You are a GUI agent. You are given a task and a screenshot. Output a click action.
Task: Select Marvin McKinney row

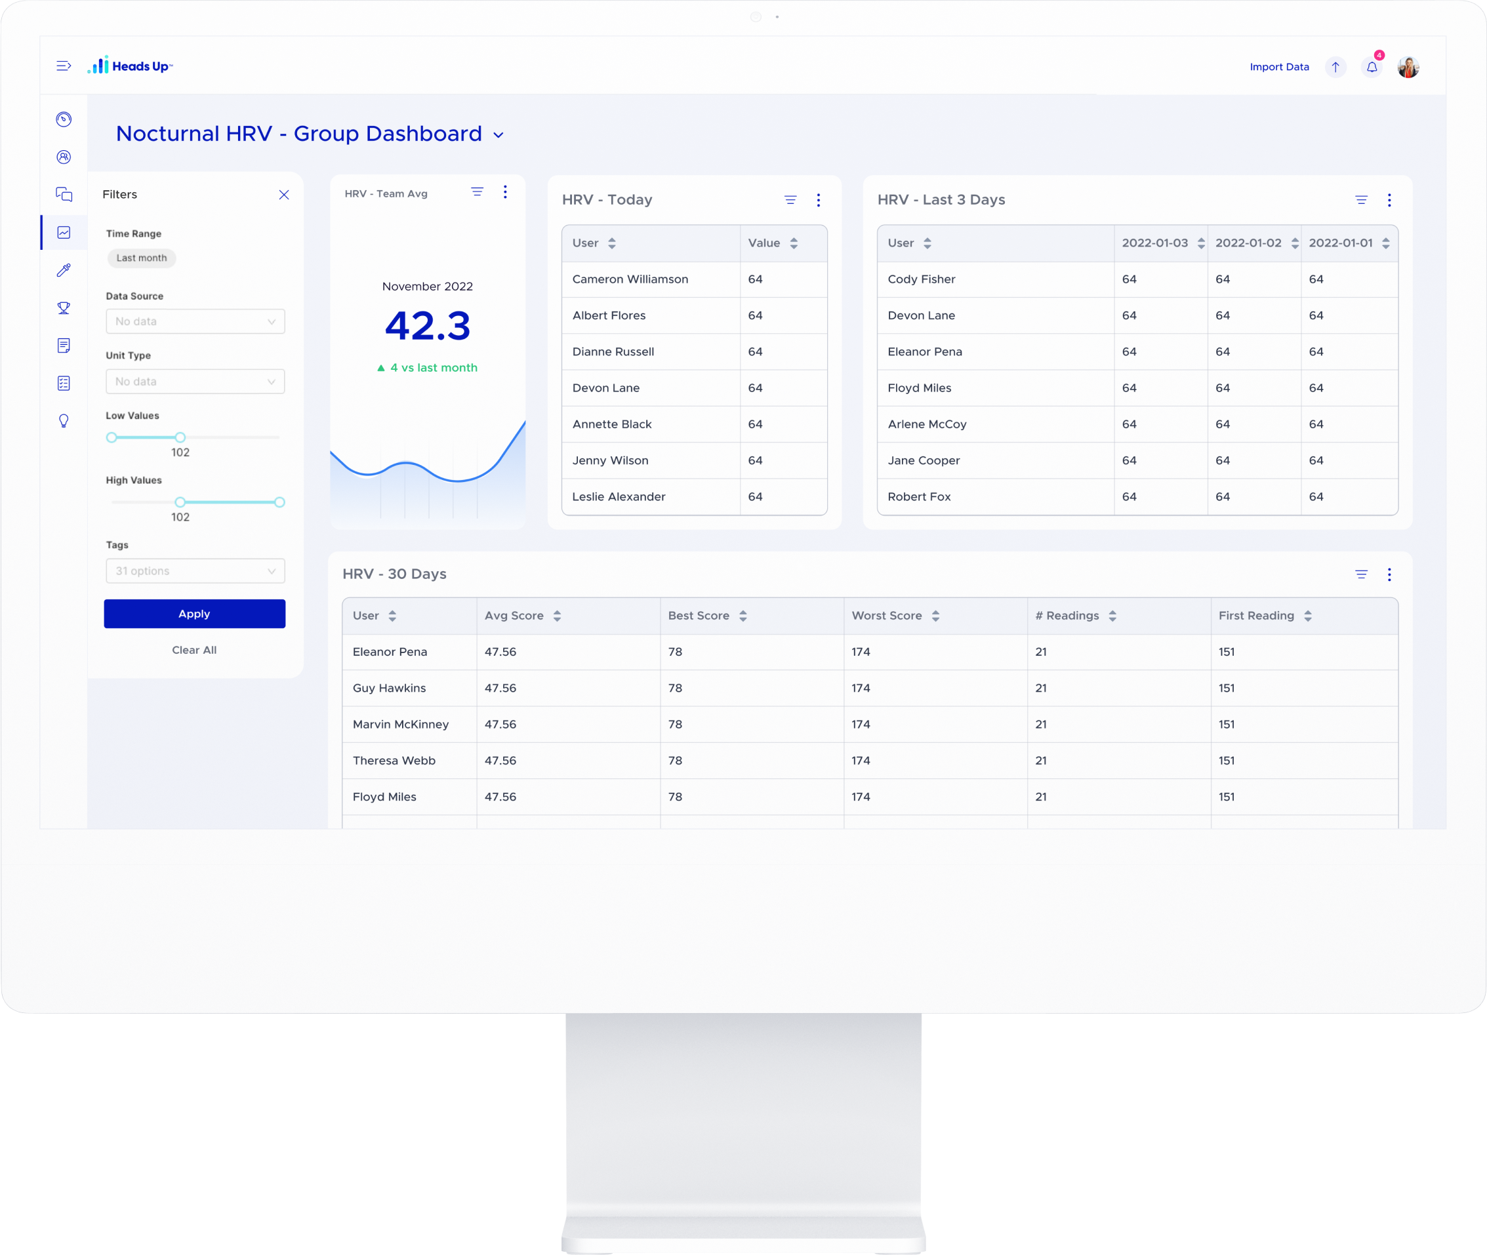870,725
